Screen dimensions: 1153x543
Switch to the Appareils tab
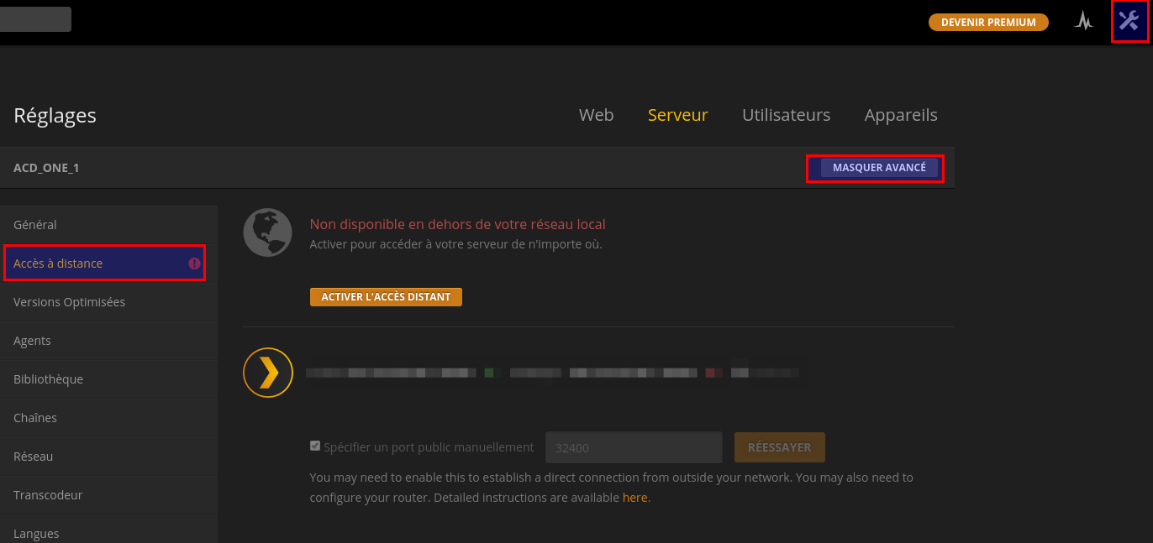pos(901,115)
